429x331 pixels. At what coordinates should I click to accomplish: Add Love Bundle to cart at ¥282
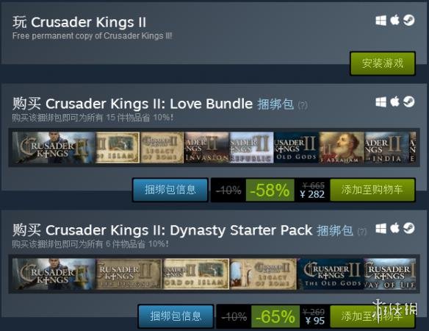[372, 190]
